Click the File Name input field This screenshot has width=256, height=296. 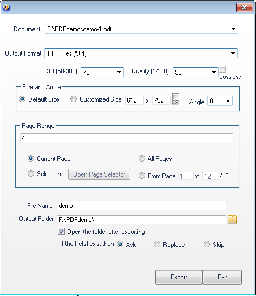click(141, 205)
